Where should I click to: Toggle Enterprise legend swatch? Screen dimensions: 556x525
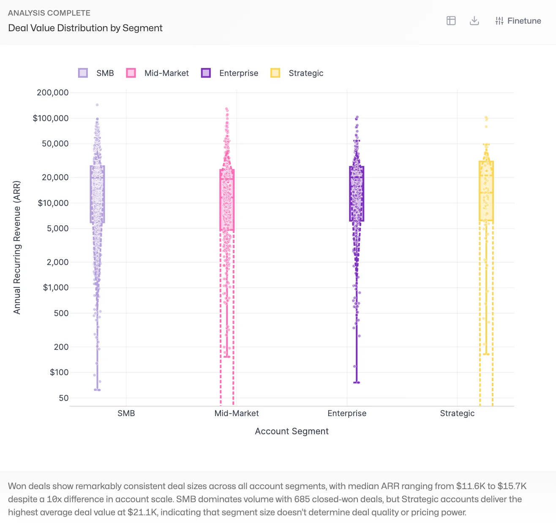(206, 73)
